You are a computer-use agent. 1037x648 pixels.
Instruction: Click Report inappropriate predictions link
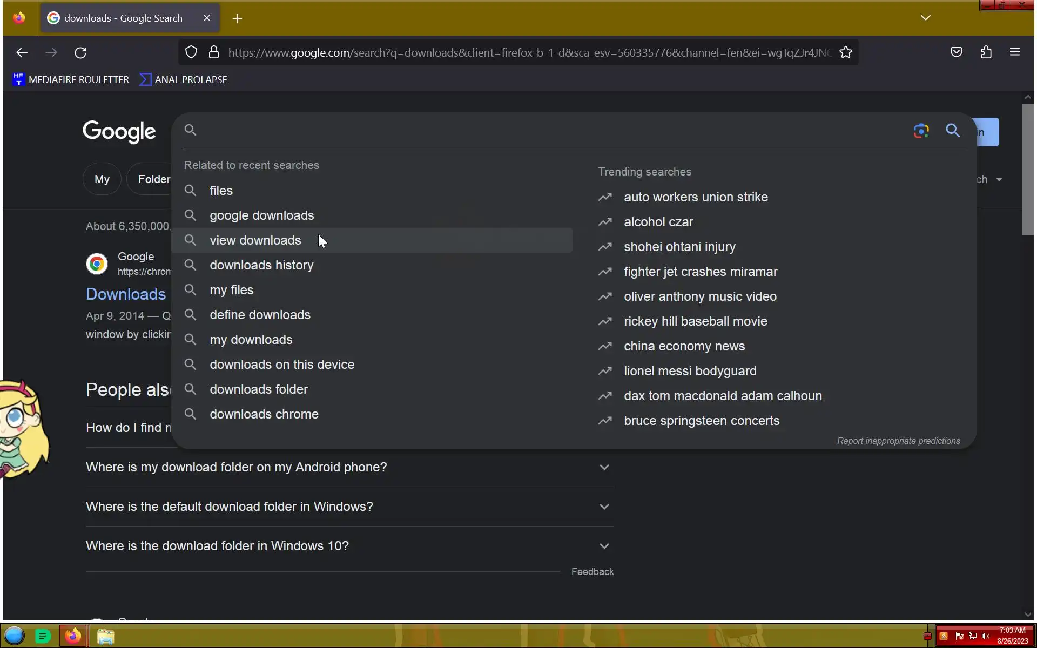pyautogui.click(x=898, y=441)
